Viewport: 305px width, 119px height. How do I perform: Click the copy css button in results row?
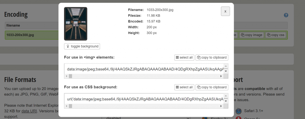276,35
